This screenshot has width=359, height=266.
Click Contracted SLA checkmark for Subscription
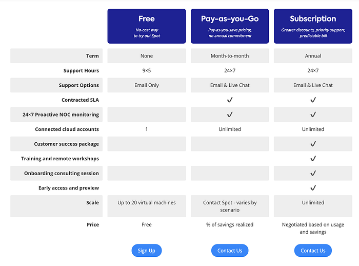313,100
